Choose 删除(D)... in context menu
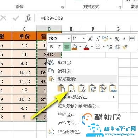Screen dimensions: 138x138 coord(67,114)
